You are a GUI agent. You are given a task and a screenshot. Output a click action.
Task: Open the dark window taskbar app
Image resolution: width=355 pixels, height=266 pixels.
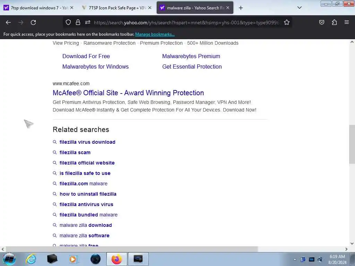tap(138, 259)
